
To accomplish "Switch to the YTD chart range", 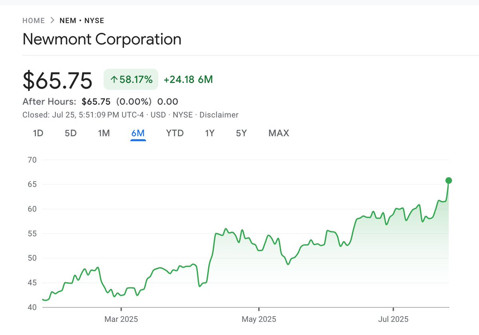I will [x=175, y=133].
